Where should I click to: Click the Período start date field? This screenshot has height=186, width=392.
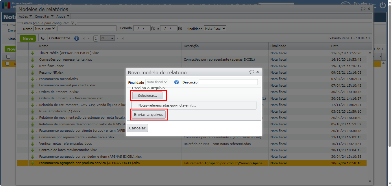[142, 28]
